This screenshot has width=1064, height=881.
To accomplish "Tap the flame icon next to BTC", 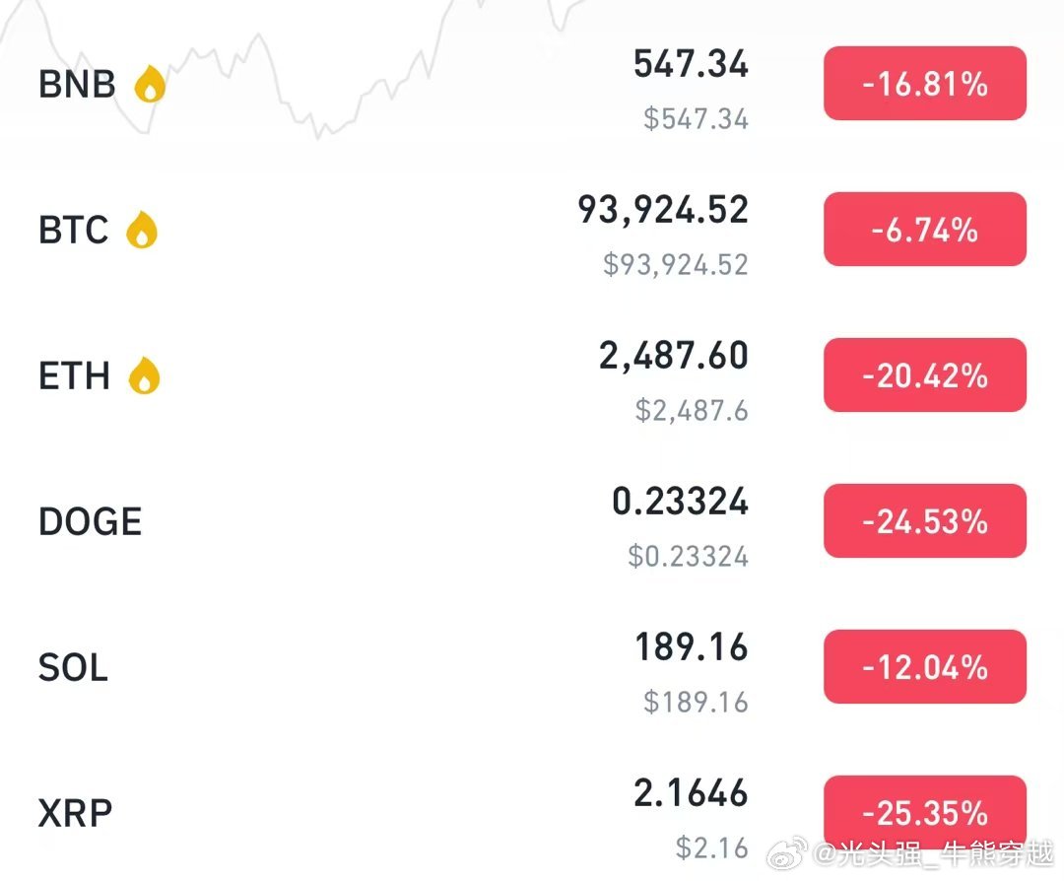I will (x=142, y=230).
